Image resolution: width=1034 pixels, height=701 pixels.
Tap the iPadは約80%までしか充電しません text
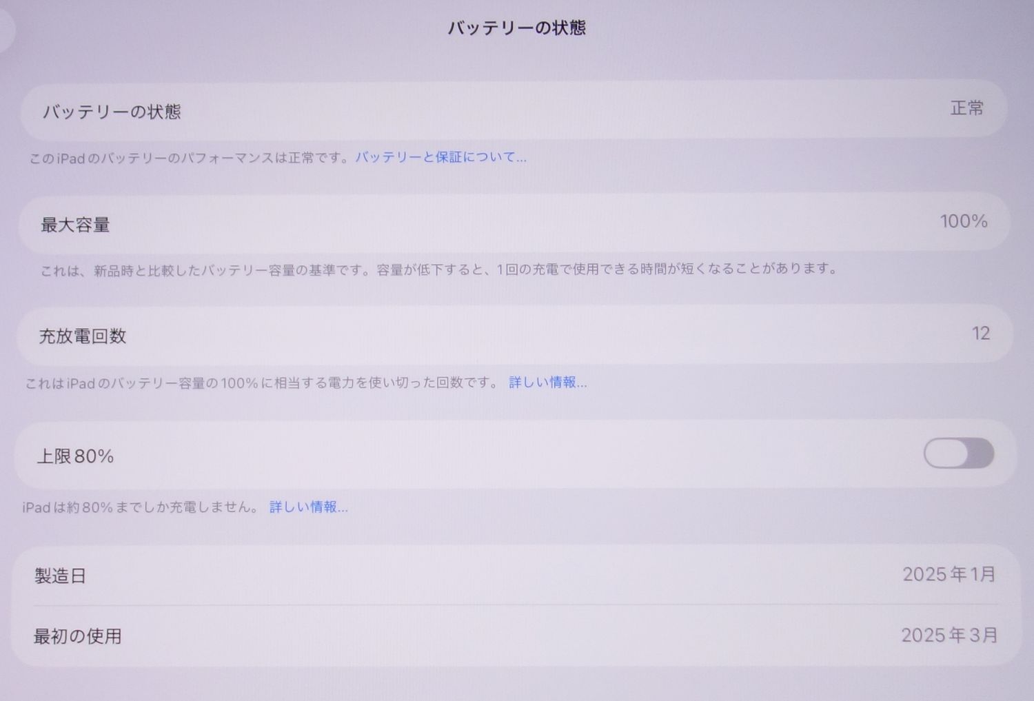[141, 507]
